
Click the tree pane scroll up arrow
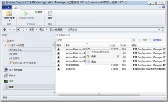54,39
